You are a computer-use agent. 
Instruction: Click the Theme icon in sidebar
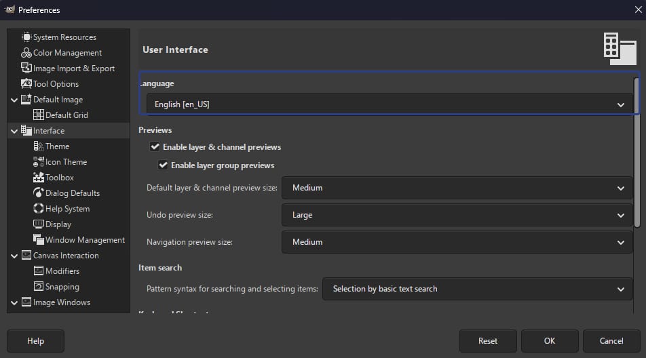point(39,146)
